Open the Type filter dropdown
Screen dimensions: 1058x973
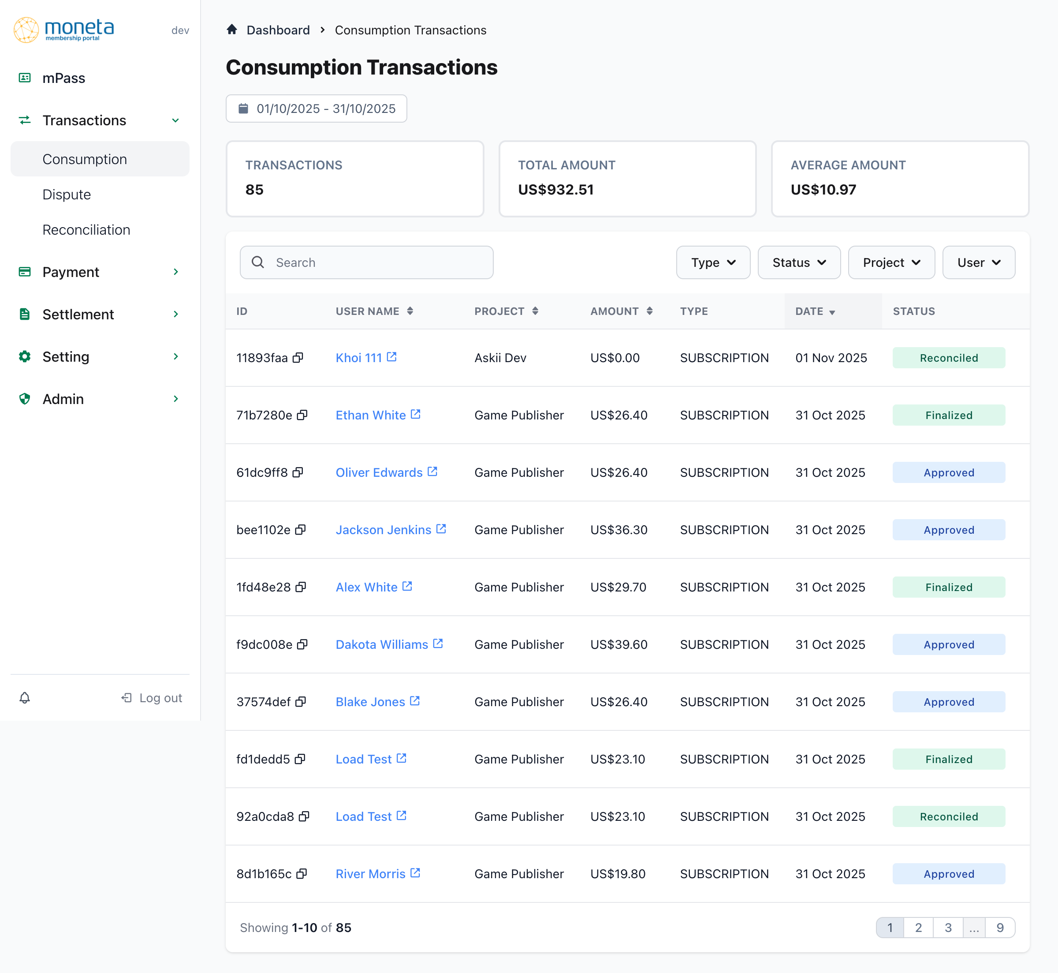713,262
